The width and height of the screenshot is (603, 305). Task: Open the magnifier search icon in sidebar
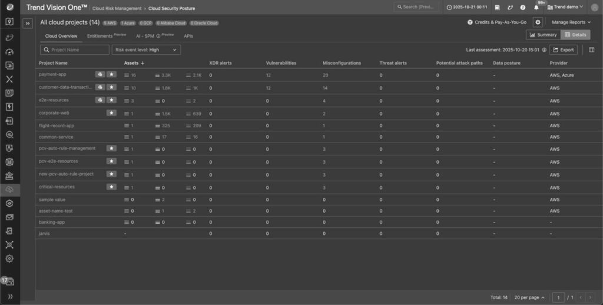point(9,135)
